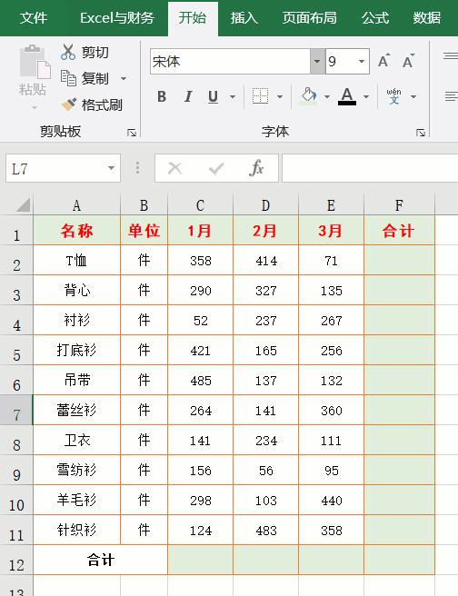
Task: Open the 文件 tab
Action: [34, 18]
